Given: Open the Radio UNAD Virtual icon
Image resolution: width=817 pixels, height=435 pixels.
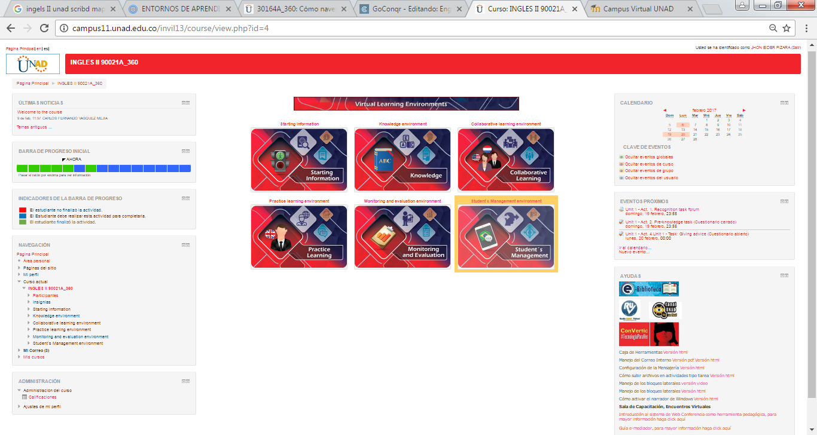Looking at the screenshot, I should (630, 310).
